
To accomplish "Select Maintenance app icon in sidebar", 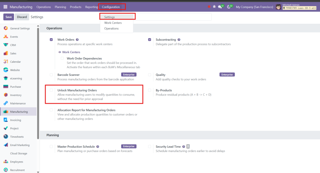I will 6,103.
